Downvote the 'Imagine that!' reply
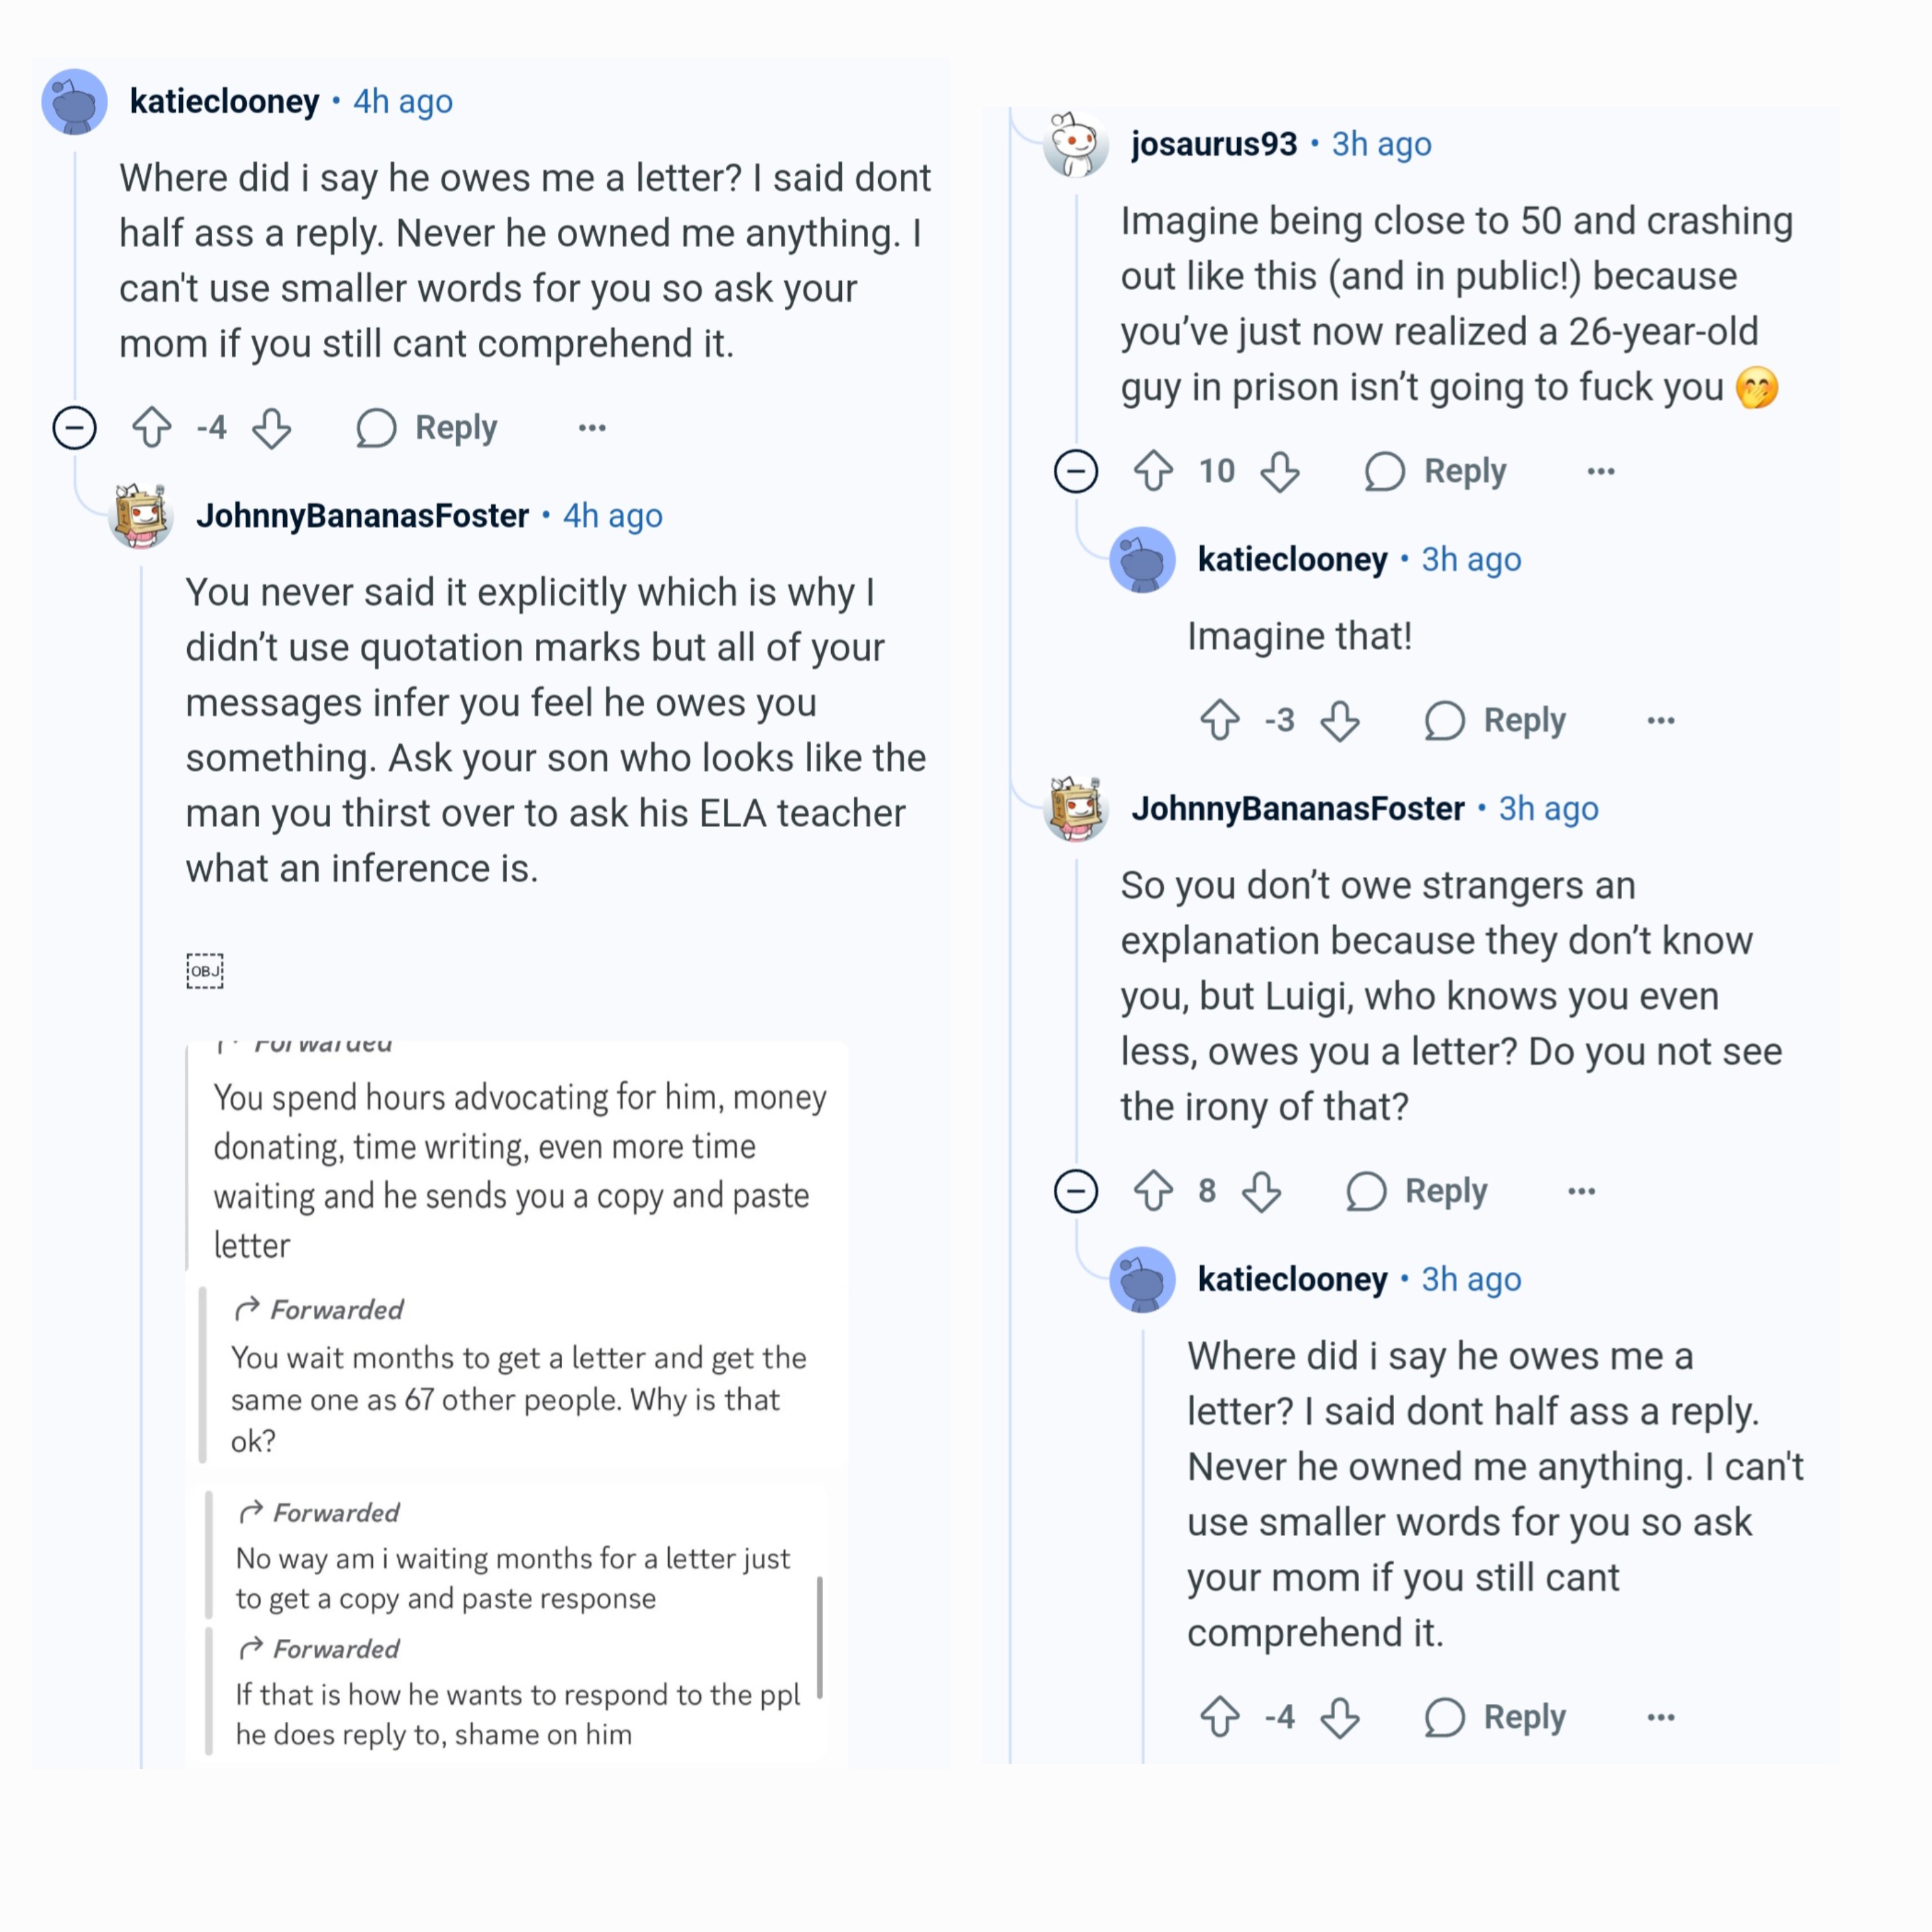 (x=1340, y=720)
